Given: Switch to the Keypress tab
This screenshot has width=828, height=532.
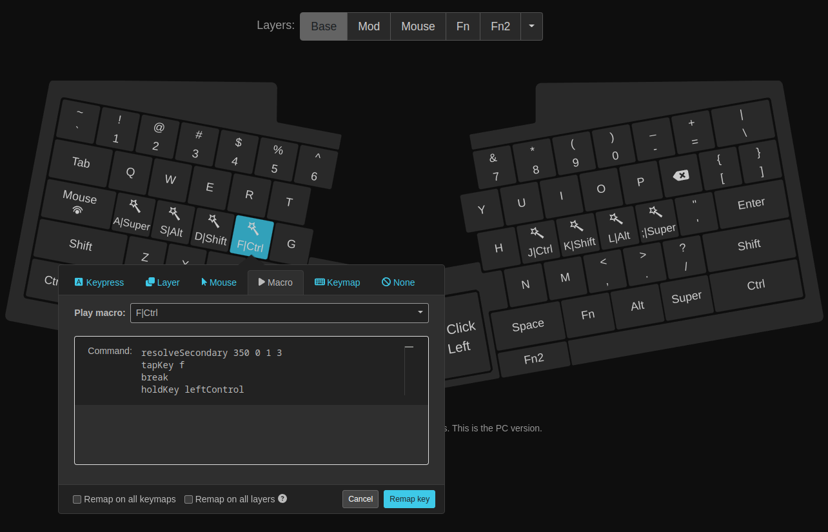Looking at the screenshot, I should (99, 282).
